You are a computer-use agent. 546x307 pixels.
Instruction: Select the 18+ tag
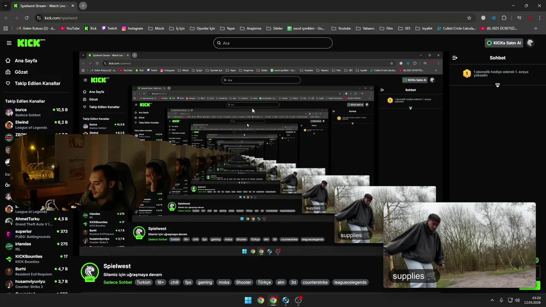point(160,282)
